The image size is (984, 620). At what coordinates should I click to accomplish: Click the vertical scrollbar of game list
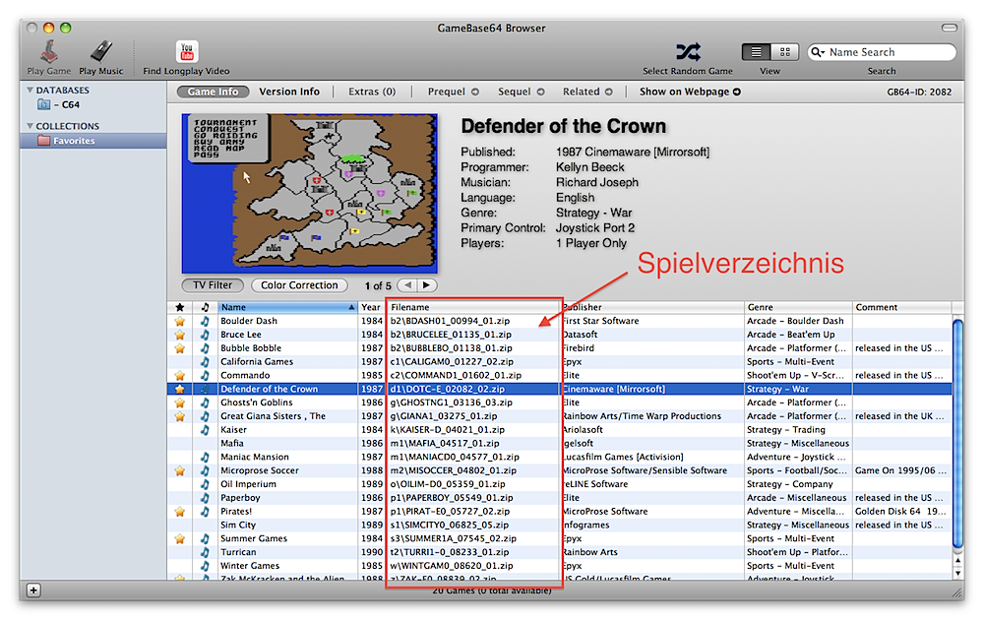tap(957, 433)
